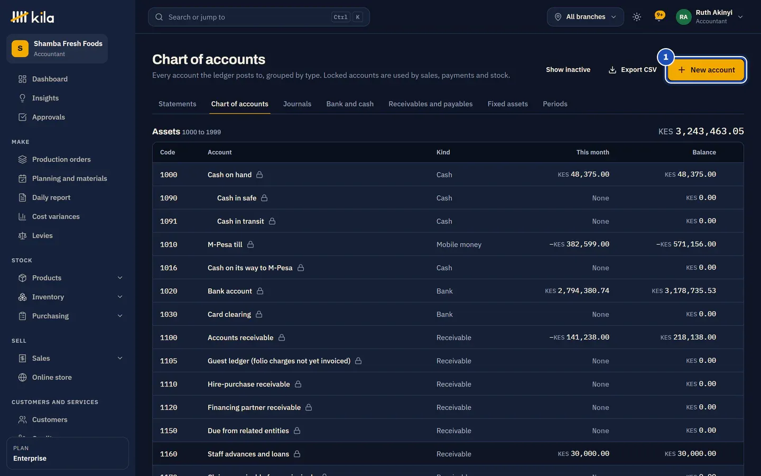
Task: Click the Daily report document icon
Action: click(22, 198)
